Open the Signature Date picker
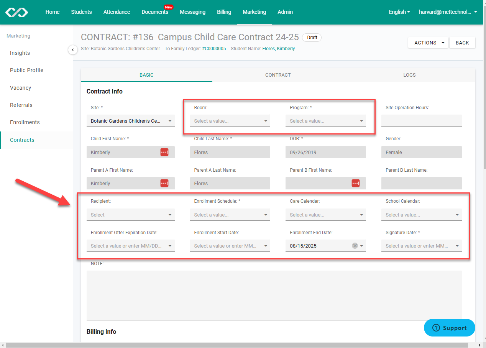Screen dimensions: 486x348 click(422, 246)
